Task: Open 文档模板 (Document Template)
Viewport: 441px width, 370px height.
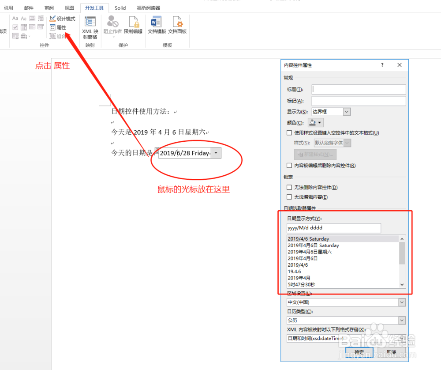Action: pyautogui.click(x=157, y=25)
